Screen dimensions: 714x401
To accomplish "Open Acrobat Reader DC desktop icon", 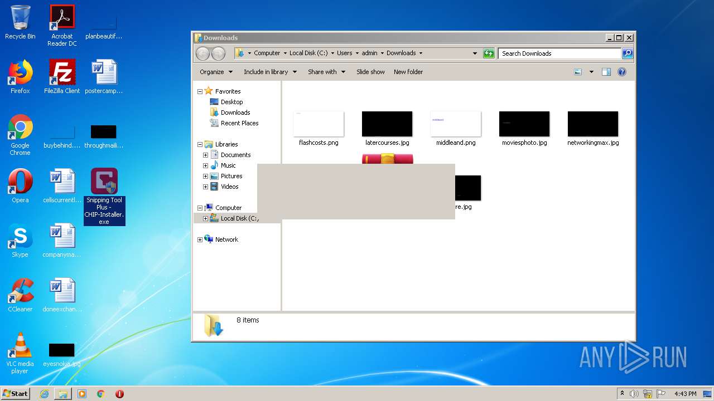I will (62, 25).
